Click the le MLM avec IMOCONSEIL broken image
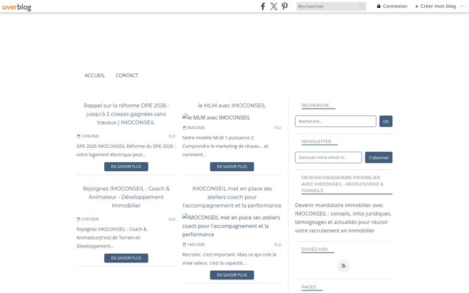 pyautogui.click(x=216, y=117)
